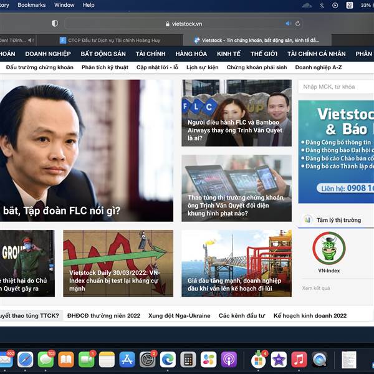Screen dimensions: 374x374
Task: Open DOANH NGHIỆP section
Action: pos(48,54)
